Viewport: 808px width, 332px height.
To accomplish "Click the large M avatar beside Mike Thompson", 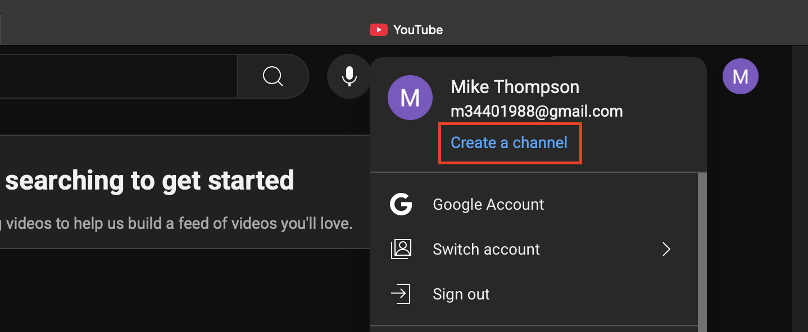I will [410, 98].
